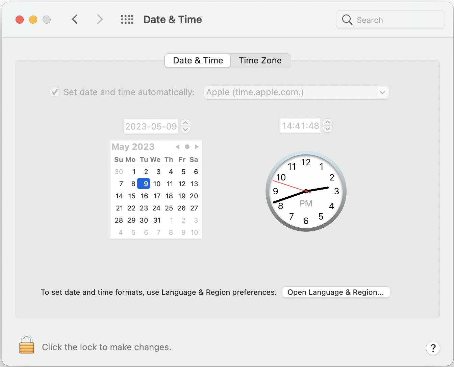Expand the Apple time server dropdown

tap(382, 92)
